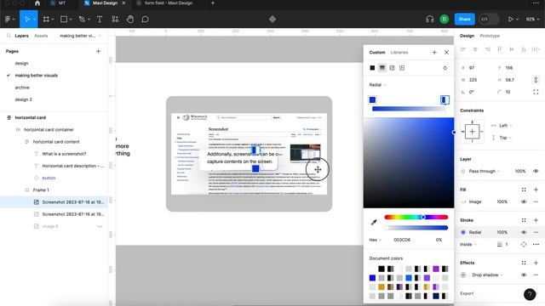
Task: Choose solid fill type icon
Action: pyautogui.click(x=372, y=68)
